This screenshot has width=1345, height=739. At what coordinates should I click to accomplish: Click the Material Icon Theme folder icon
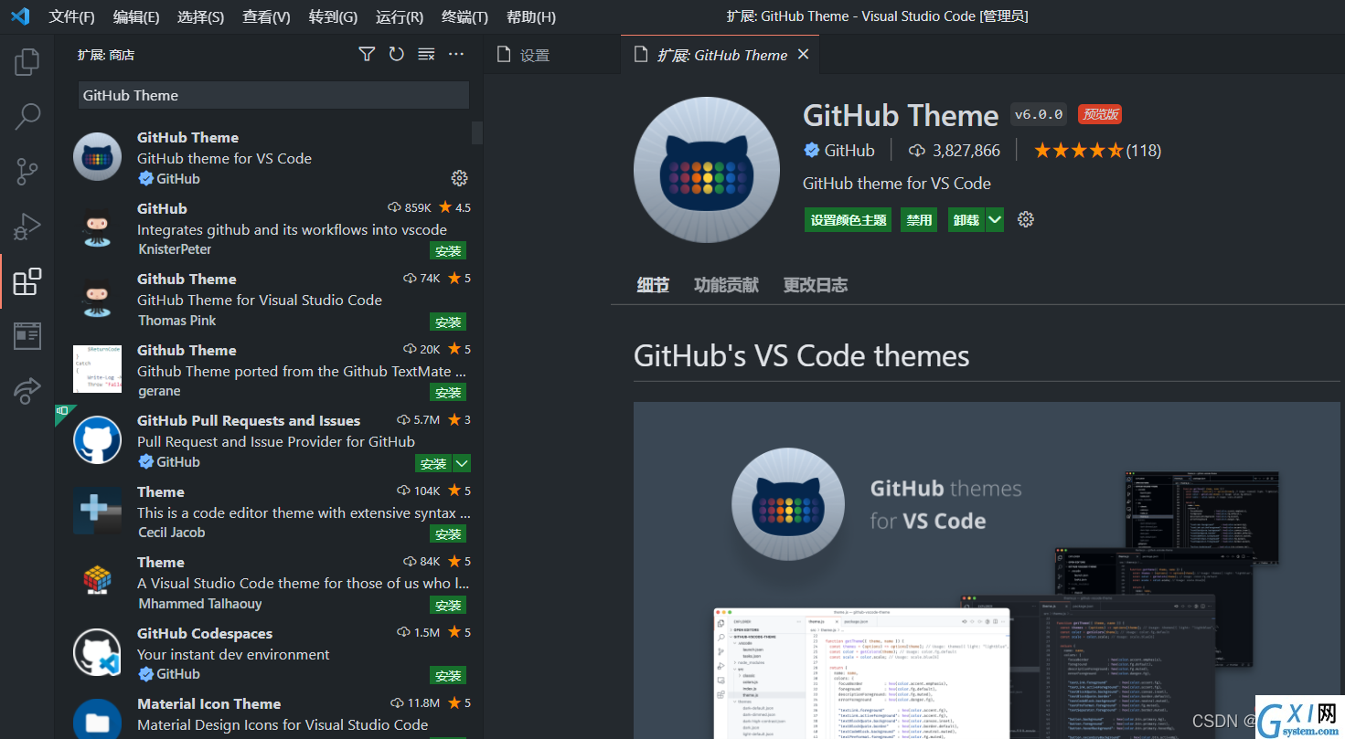pyautogui.click(x=97, y=719)
